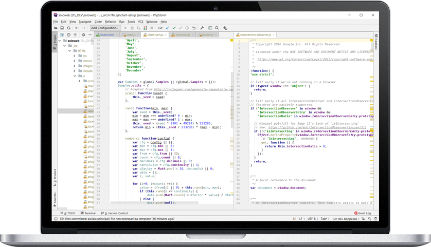Open Settings via the wrench icon
The width and height of the screenshot is (431, 247).
[202, 28]
